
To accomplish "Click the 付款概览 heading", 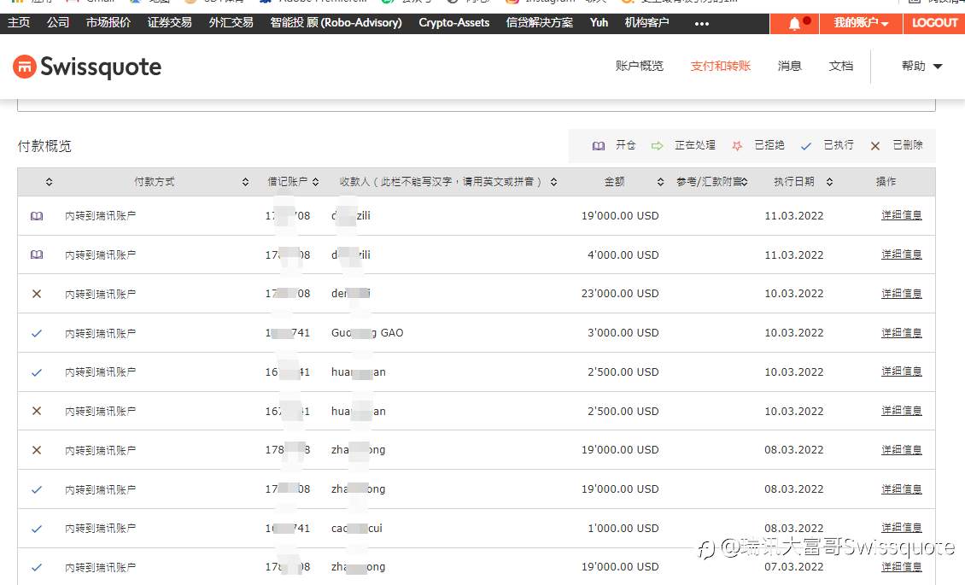I will coord(44,146).
